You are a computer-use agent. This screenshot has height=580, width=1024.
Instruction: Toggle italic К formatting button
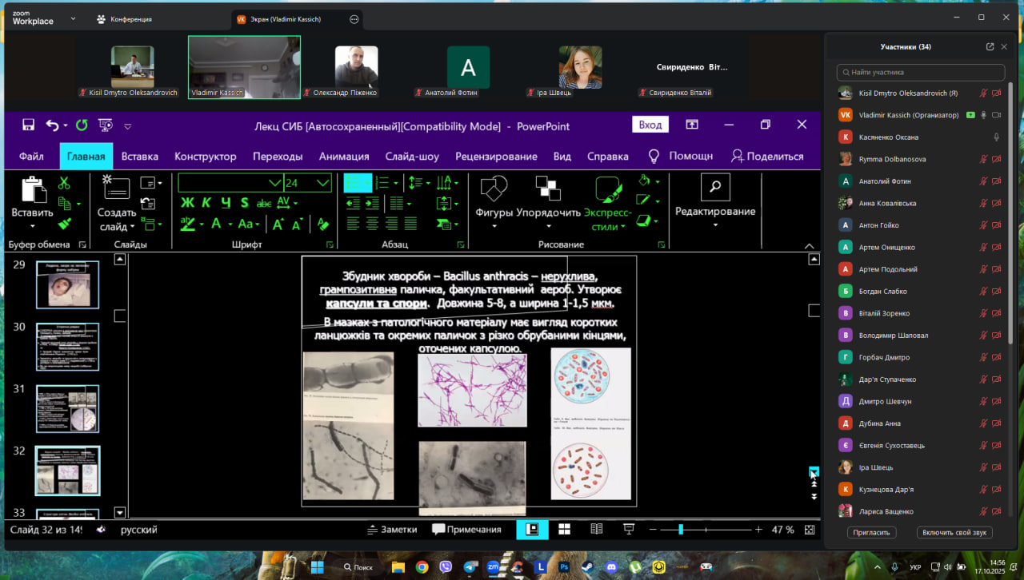[206, 203]
